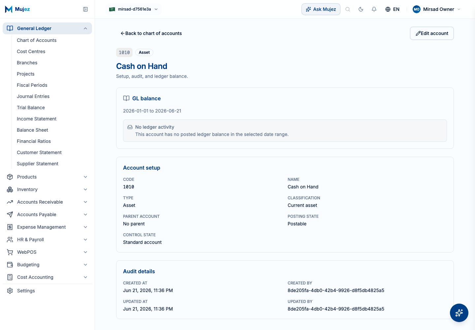Toggle dark mode moon icon
This screenshot has width=475, height=330.
(x=361, y=9)
